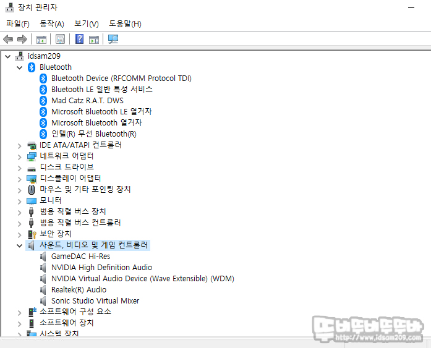The width and height of the screenshot is (431, 348).
Task: Expand 마우스 및 기타 포인팅 장치
Action: click(x=20, y=190)
